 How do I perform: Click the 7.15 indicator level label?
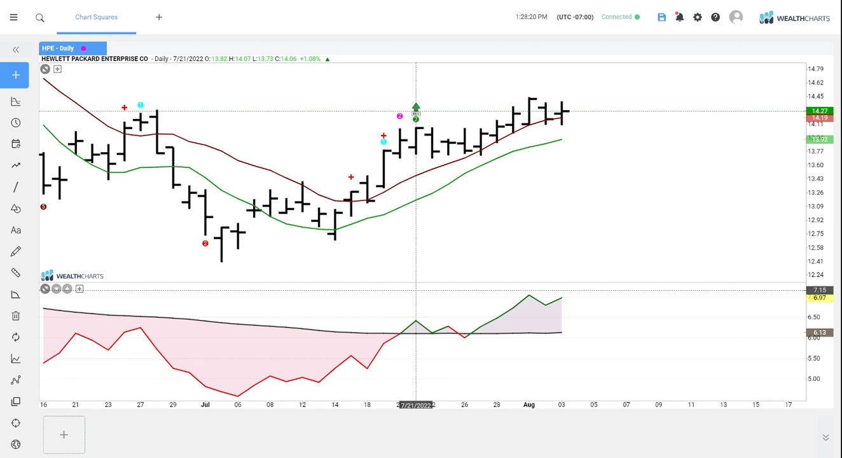click(x=819, y=290)
